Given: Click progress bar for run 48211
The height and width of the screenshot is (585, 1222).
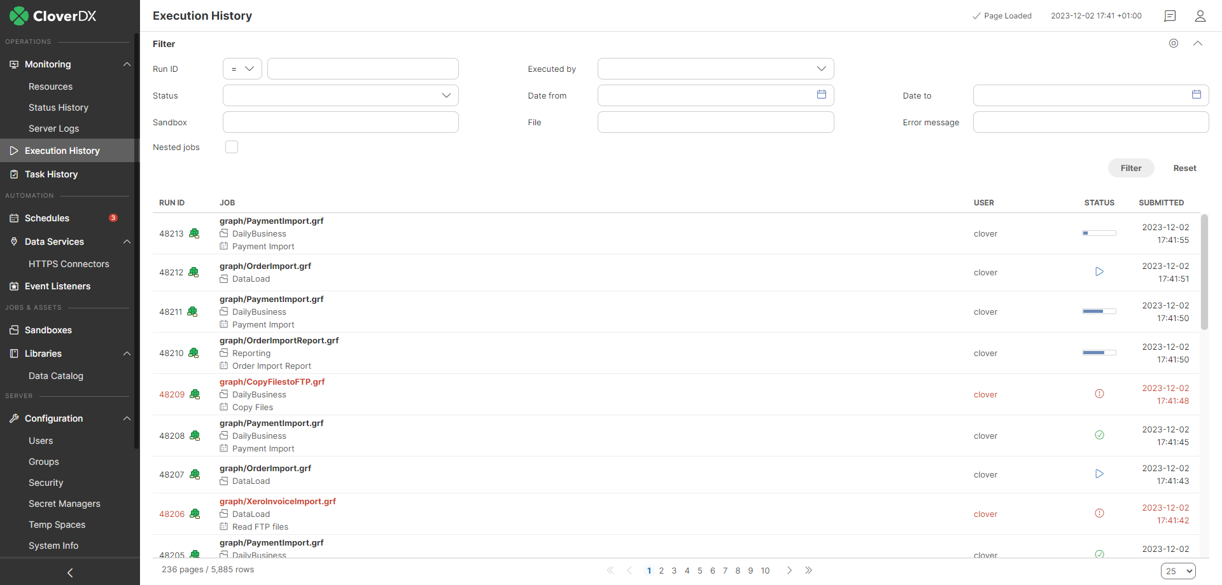Looking at the screenshot, I should point(1099,312).
